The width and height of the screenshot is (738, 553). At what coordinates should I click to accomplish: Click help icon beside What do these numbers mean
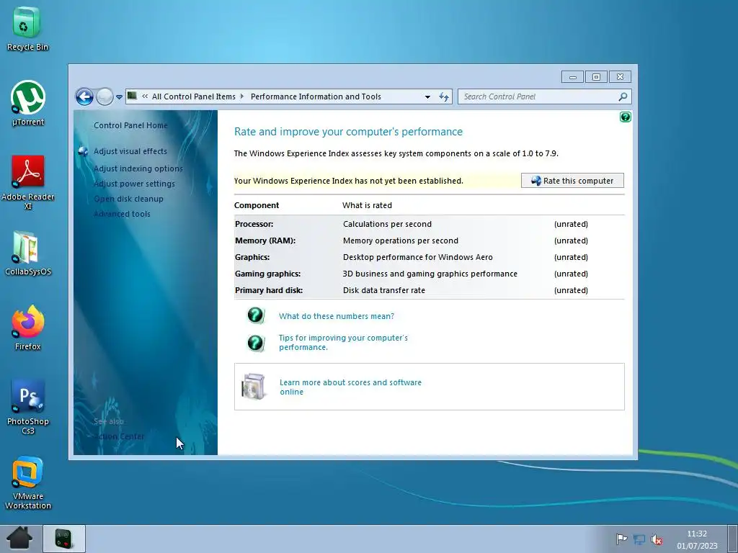(x=256, y=315)
